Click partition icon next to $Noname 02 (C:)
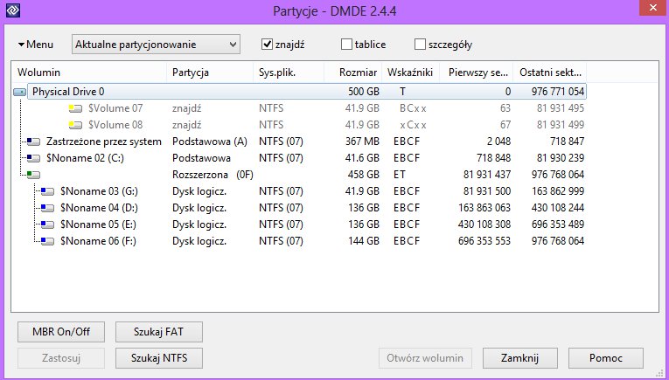 click(x=34, y=158)
